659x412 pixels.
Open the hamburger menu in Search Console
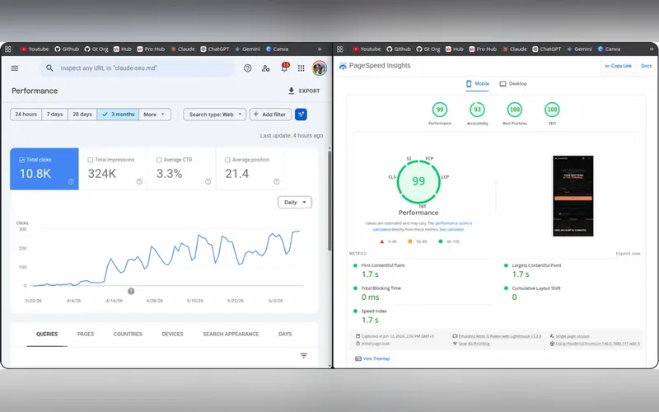click(15, 68)
